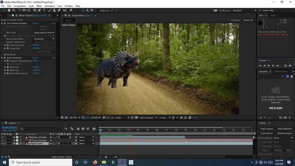
Task: Collapse the 3D Camera Tracker effect
Action: tap(2, 23)
